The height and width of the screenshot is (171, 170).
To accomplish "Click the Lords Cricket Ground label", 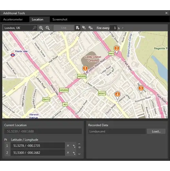I will pyautogui.click(x=93, y=59).
